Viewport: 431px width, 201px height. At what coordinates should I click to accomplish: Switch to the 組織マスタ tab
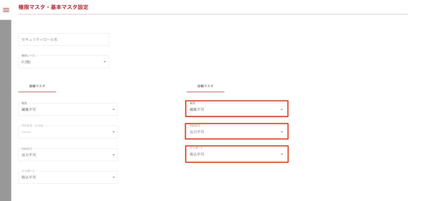pyautogui.click(x=37, y=86)
